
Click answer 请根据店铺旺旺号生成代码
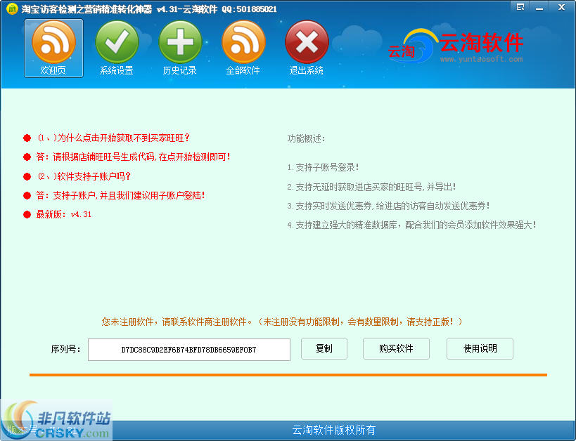click(134, 157)
